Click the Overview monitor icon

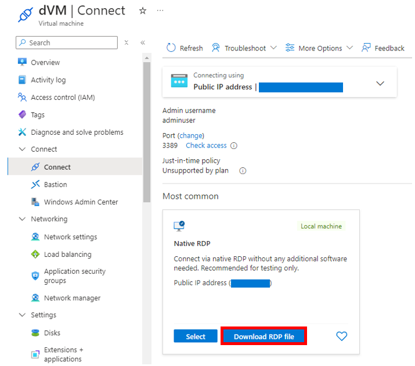pyautogui.click(x=22, y=62)
